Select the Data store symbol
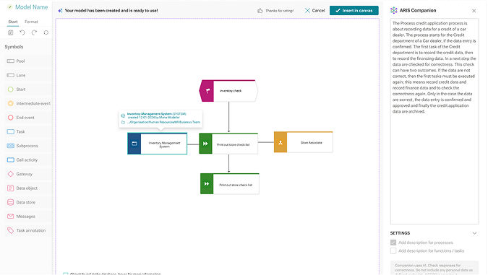The image size is (488, 275). point(28,202)
